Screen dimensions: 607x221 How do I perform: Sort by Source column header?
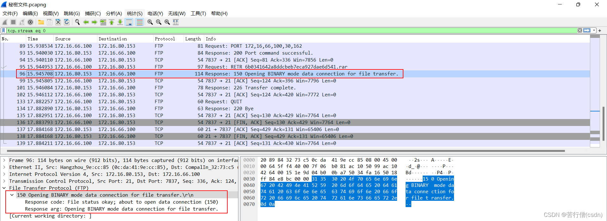(x=75, y=39)
